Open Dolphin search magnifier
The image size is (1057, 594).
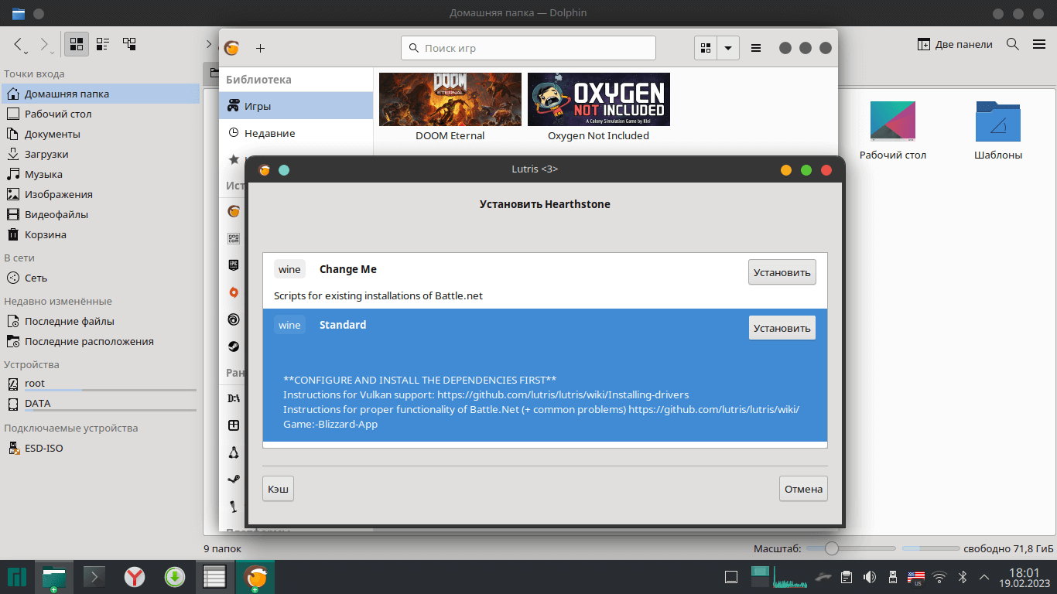click(1013, 44)
